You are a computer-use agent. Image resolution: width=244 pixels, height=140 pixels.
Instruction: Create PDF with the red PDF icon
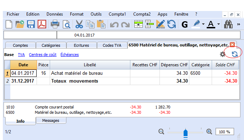(x=42, y=24)
